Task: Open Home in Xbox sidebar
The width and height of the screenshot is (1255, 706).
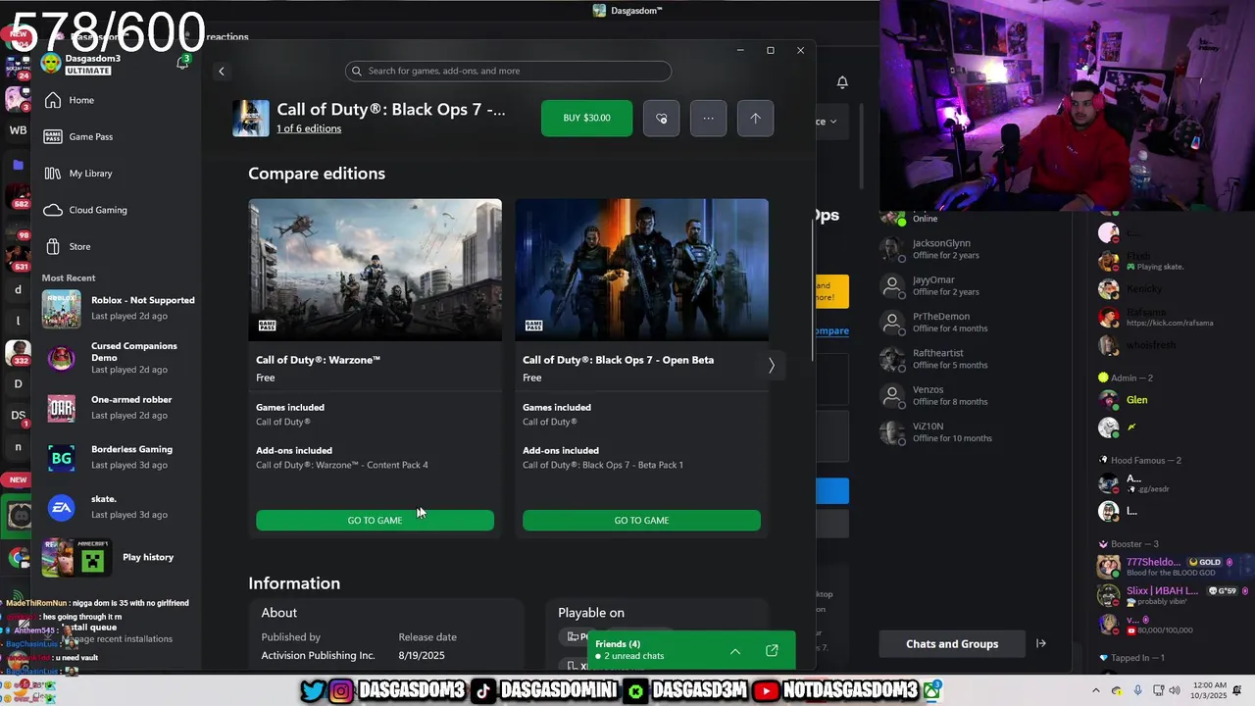Action: coord(81,100)
